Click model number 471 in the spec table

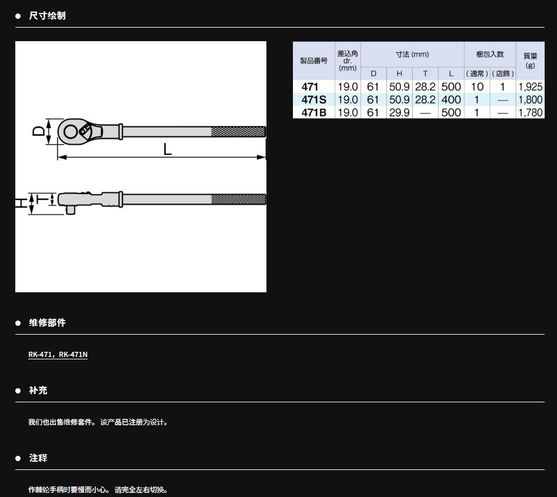(309, 86)
